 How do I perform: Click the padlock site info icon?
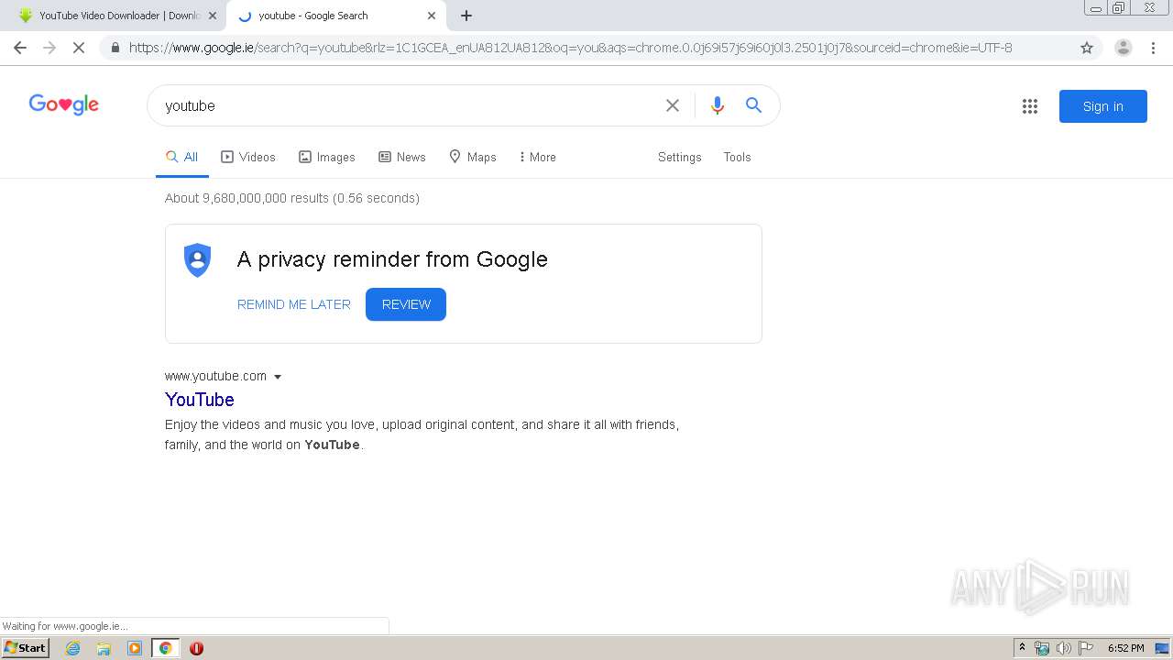click(115, 48)
